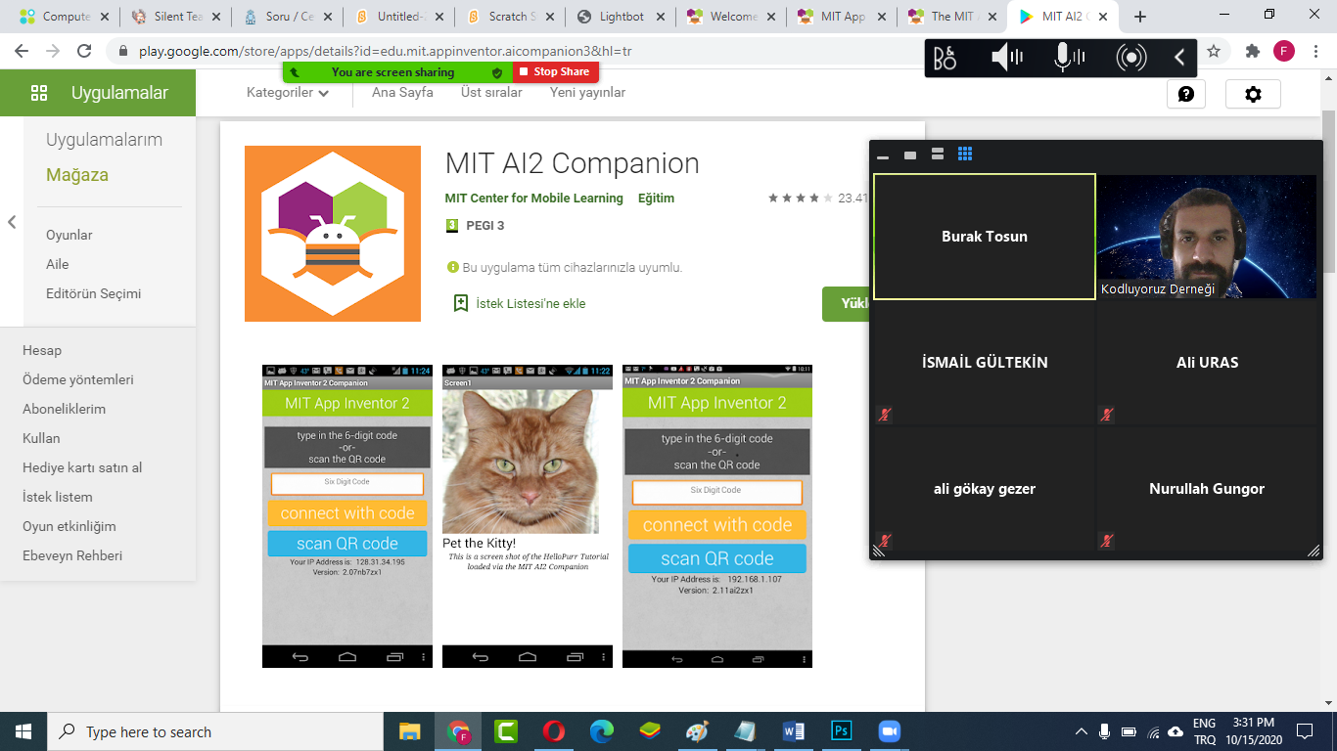Go back with the browser arrow
This screenshot has height=751, width=1337.
coord(22,51)
